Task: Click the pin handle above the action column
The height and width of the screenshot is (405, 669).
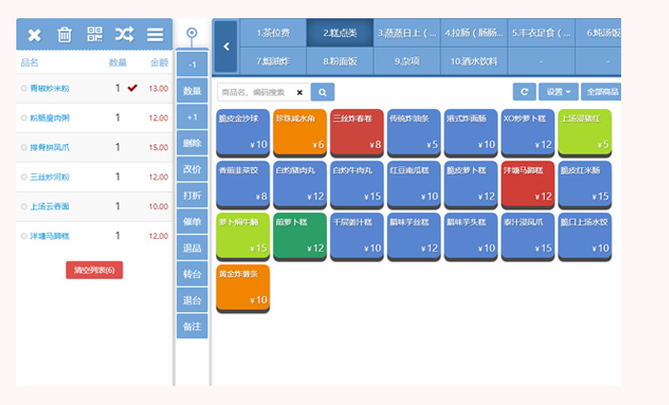Action: coord(192,34)
